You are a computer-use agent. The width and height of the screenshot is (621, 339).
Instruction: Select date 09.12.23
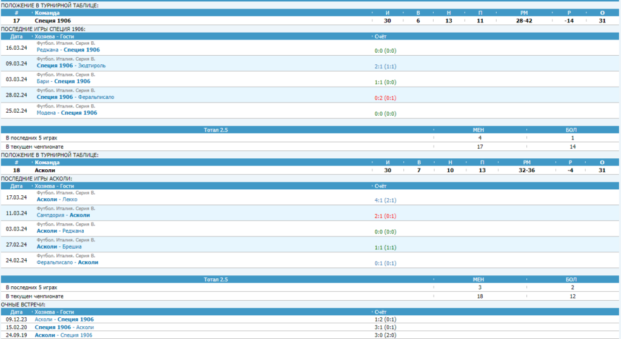(x=16, y=320)
